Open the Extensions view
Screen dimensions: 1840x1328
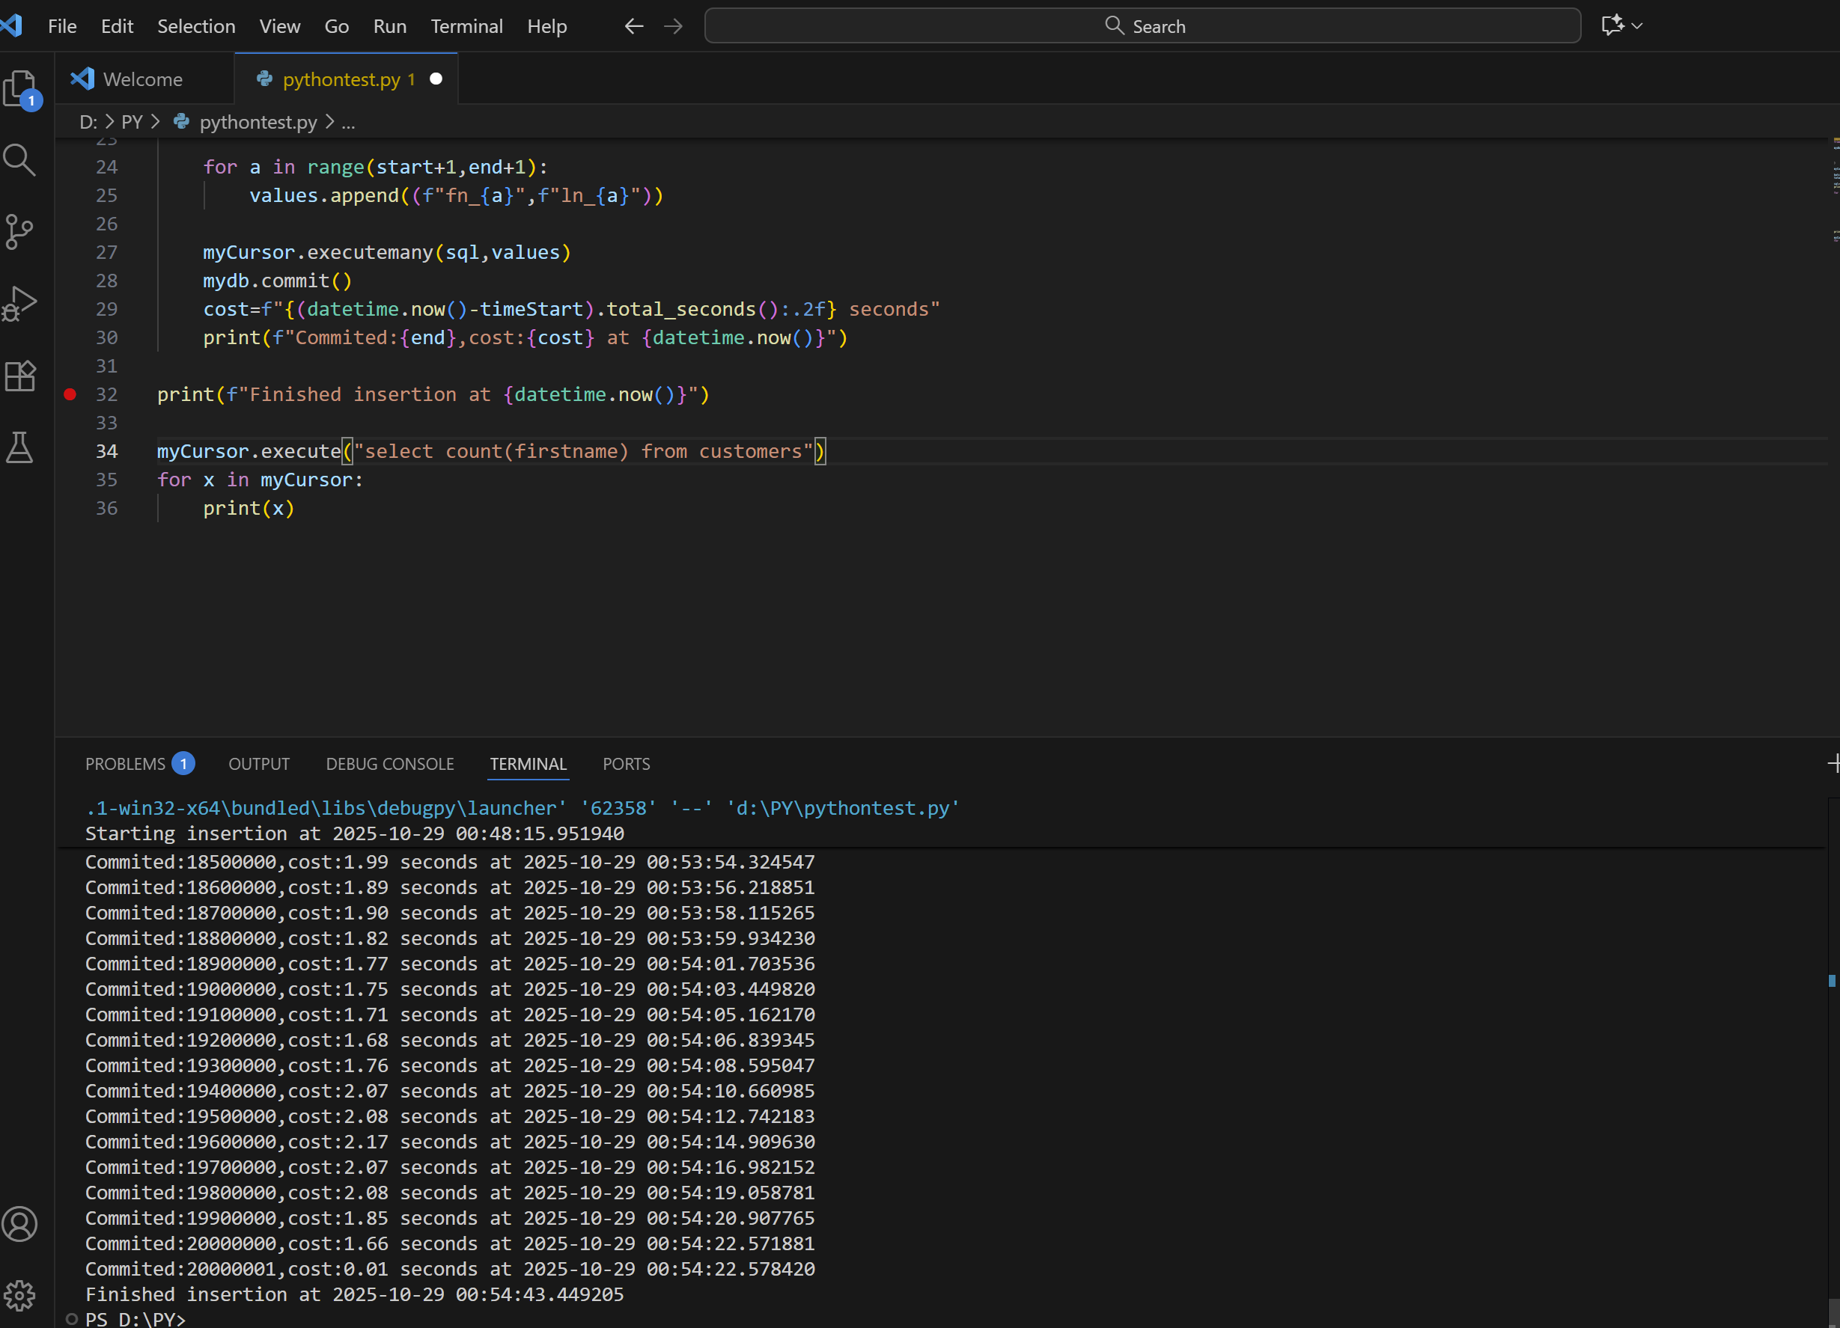[20, 376]
